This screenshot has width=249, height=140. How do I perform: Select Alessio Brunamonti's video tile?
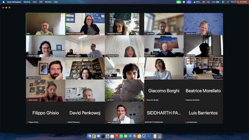point(124,68)
